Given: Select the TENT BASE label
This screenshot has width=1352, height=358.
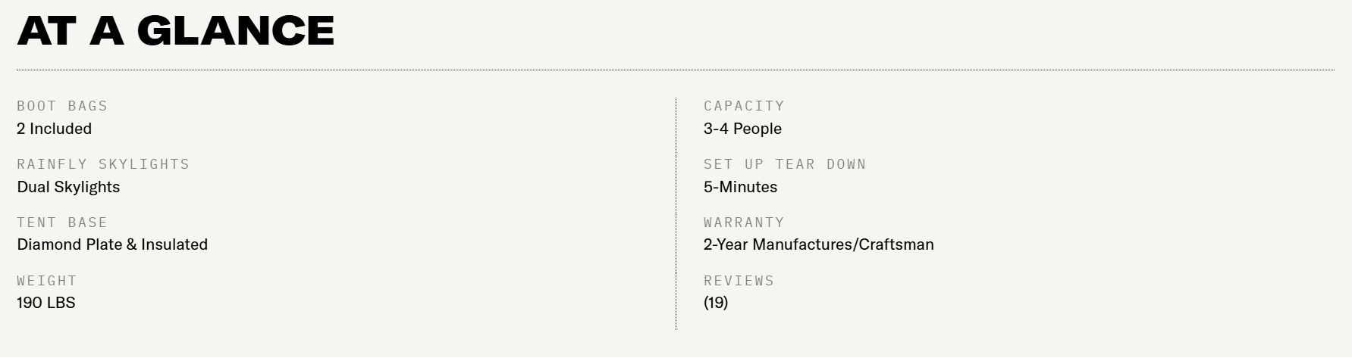Looking at the screenshot, I should pyautogui.click(x=62, y=223).
